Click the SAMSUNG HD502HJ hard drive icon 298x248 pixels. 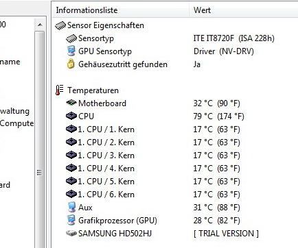pyautogui.click(x=71, y=233)
